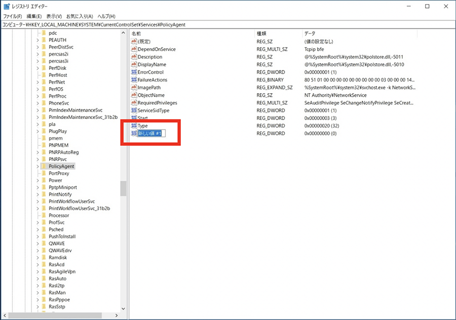Click the Description string value icon

[x=134, y=57]
